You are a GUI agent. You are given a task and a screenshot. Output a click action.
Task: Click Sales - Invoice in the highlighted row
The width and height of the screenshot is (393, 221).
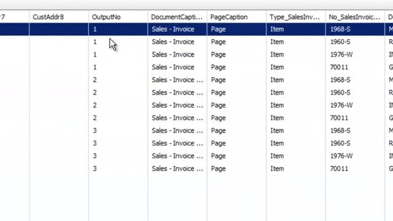tap(177, 29)
